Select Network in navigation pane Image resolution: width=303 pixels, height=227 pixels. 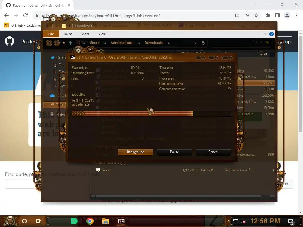point(58,114)
